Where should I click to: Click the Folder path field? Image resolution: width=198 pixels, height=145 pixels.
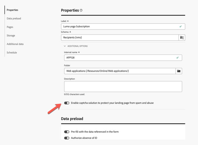[x=119, y=71]
